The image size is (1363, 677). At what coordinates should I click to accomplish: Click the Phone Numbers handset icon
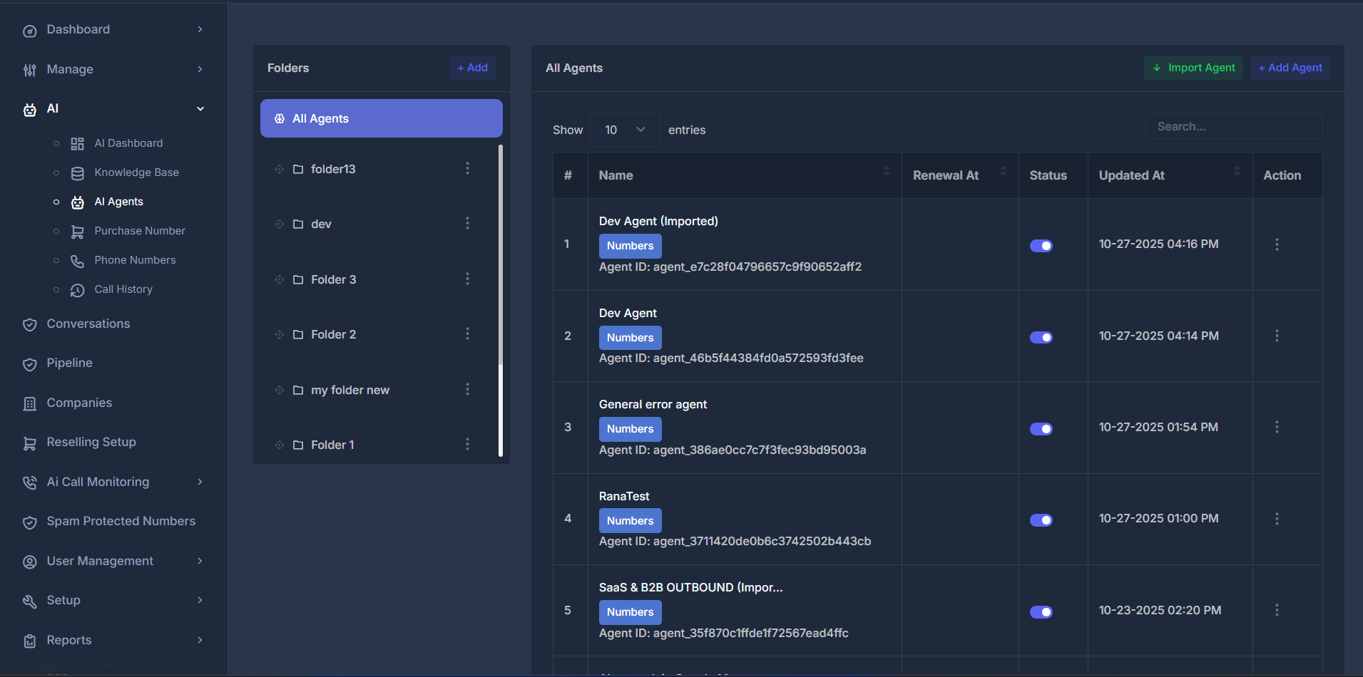(77, 261)
